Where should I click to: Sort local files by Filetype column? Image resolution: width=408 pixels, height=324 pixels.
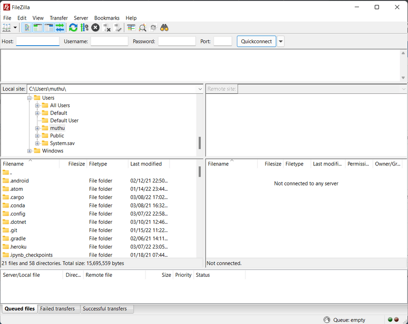(x=107, y=164)
